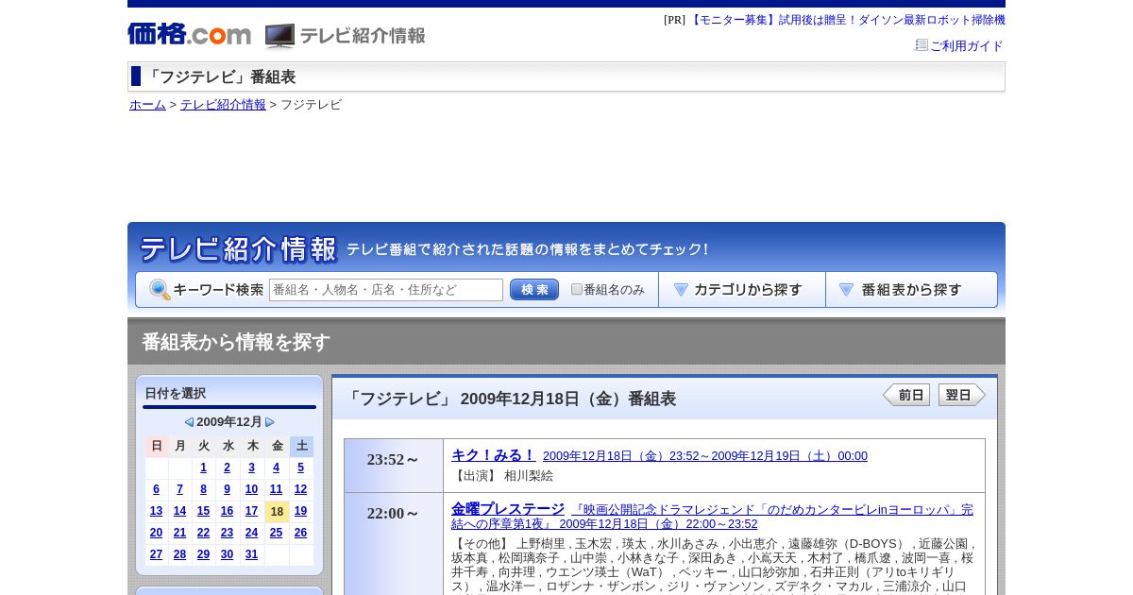Click the 22:00～ time cell
The width and height of the screenshot is (1133, 595).
tap(394, 544)
